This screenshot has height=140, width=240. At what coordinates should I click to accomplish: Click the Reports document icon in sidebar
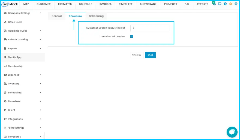[5, 48]
